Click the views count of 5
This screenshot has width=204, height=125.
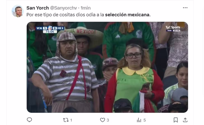click(x=144, y=120)
